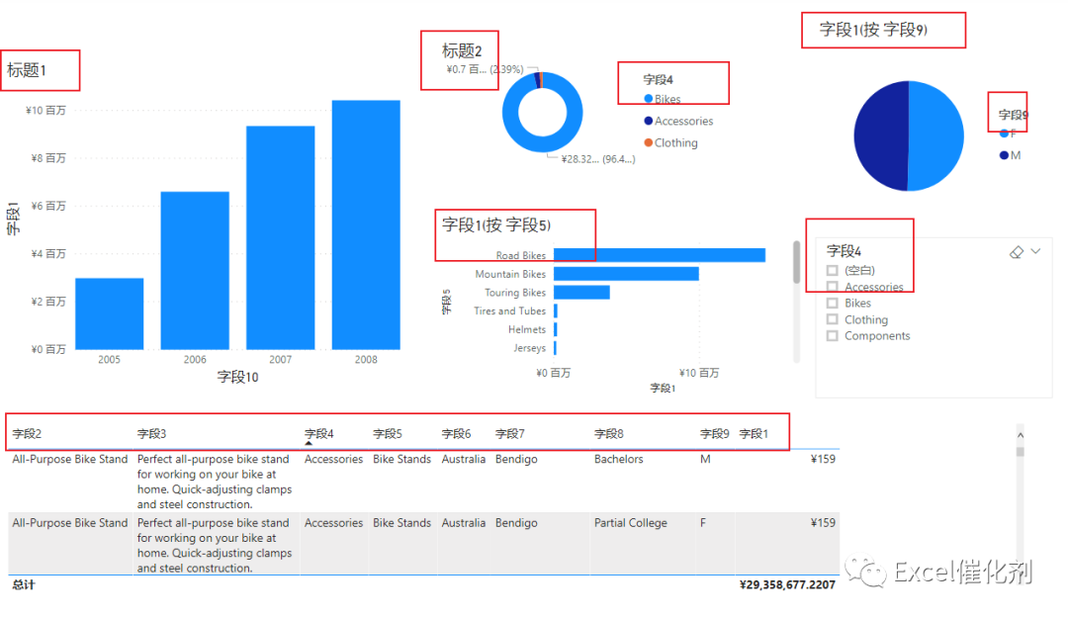Select the Road Bikes horizontal bar
Viewport: 1068px width, 619px height.
coord(660,255)
